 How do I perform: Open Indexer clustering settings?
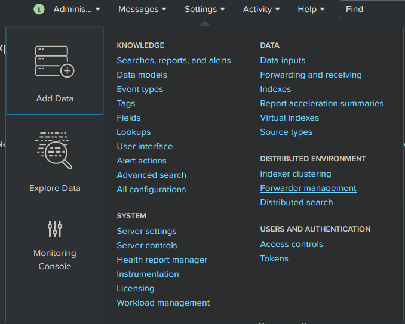pos(296,174)
